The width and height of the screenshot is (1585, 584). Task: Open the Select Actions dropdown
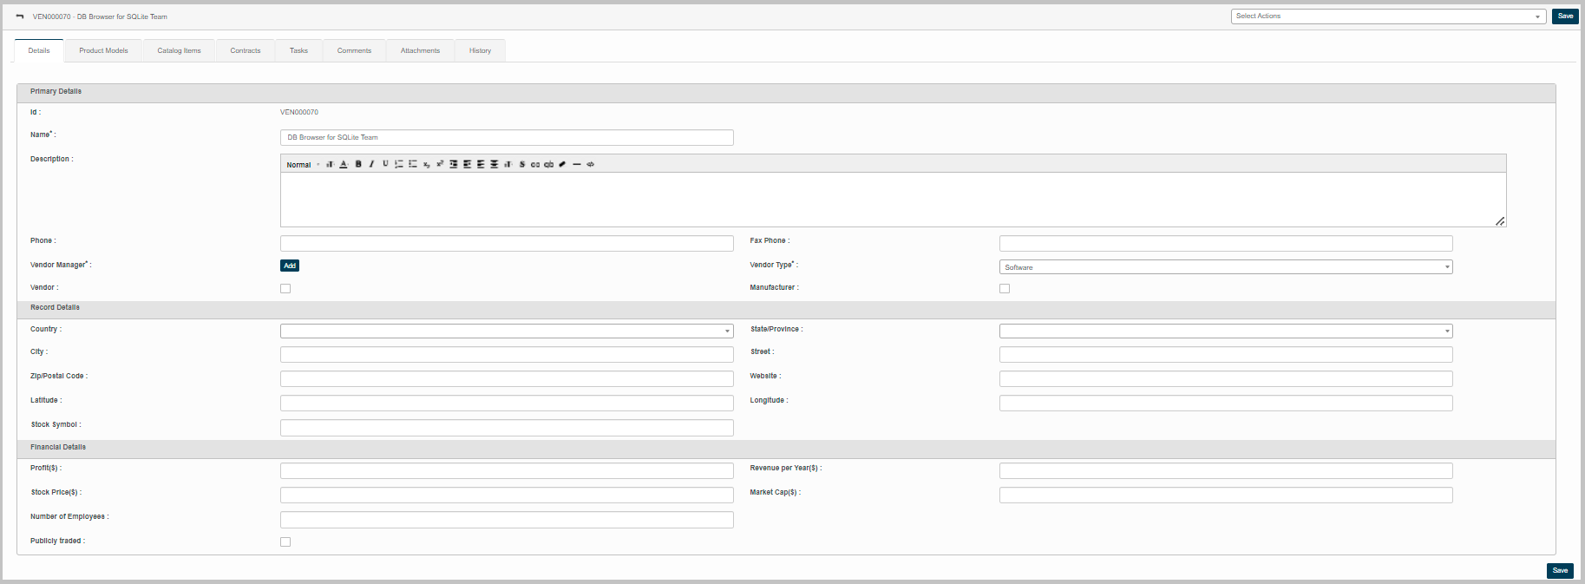(x=1387, y=16)
